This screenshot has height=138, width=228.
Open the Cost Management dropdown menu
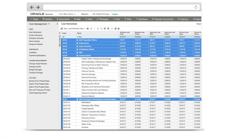pos(39,24)
